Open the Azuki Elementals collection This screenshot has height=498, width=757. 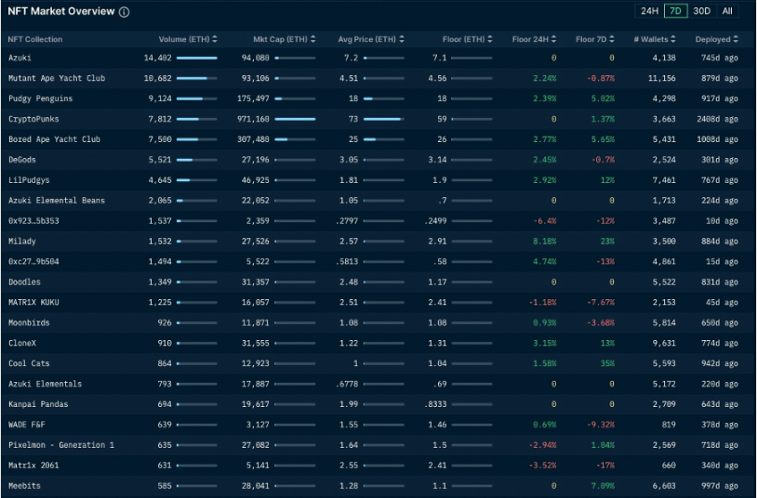(x=45, y=384)
